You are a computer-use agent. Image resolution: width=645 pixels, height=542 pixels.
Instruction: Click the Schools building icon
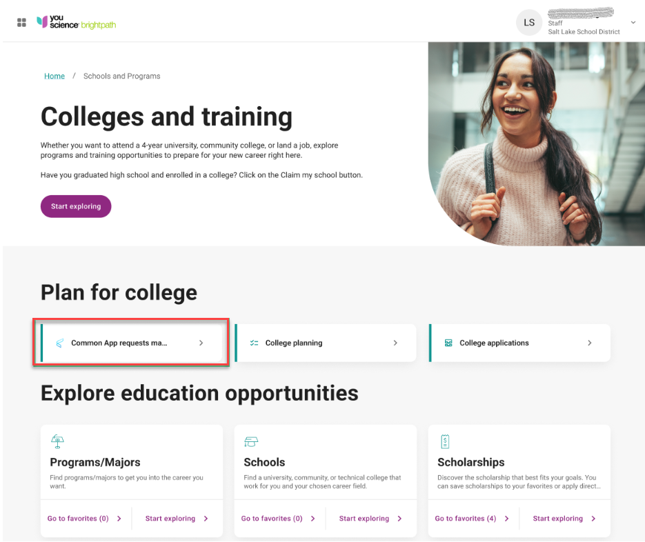[x=250, y=441]
